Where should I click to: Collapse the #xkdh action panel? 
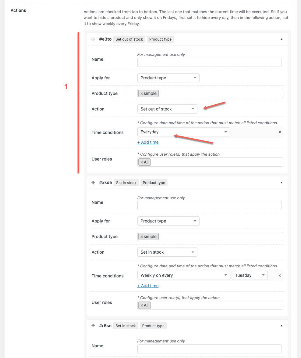click(282, 183)
